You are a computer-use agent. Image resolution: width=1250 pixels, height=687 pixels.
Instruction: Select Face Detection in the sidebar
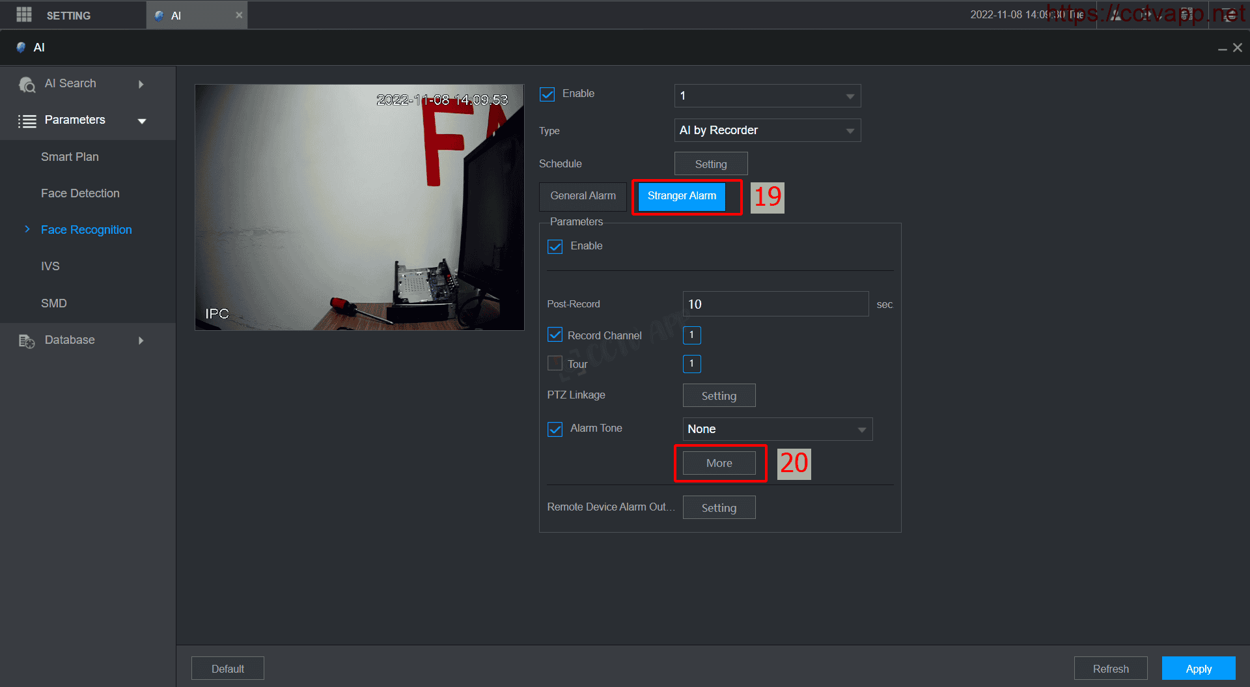(x=80, y=193)
